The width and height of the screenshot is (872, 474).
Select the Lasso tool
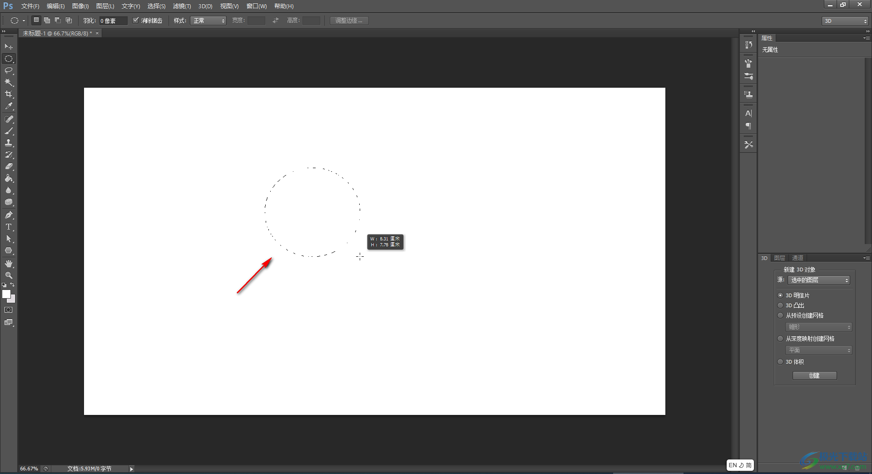9,70
